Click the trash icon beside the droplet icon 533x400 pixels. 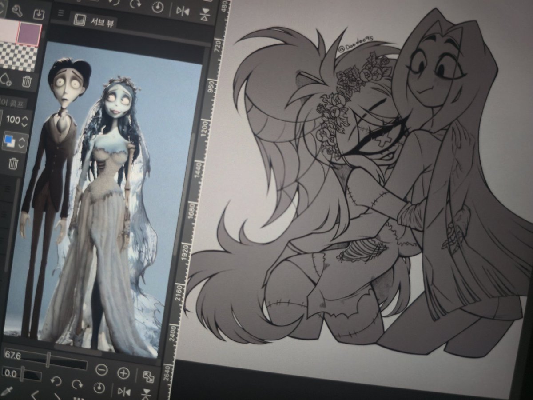(27, 81)
